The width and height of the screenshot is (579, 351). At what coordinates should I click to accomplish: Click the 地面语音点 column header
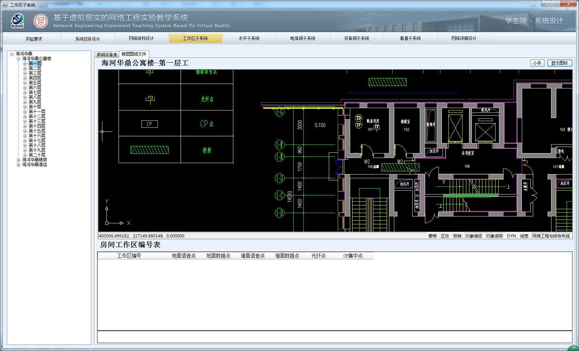[x=184, y=256]
